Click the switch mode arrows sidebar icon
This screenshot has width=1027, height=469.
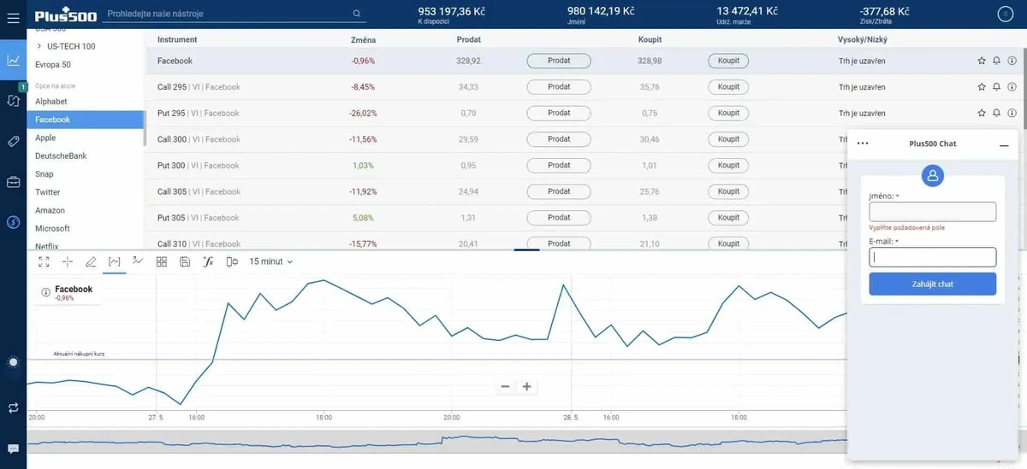click(13, 408)
